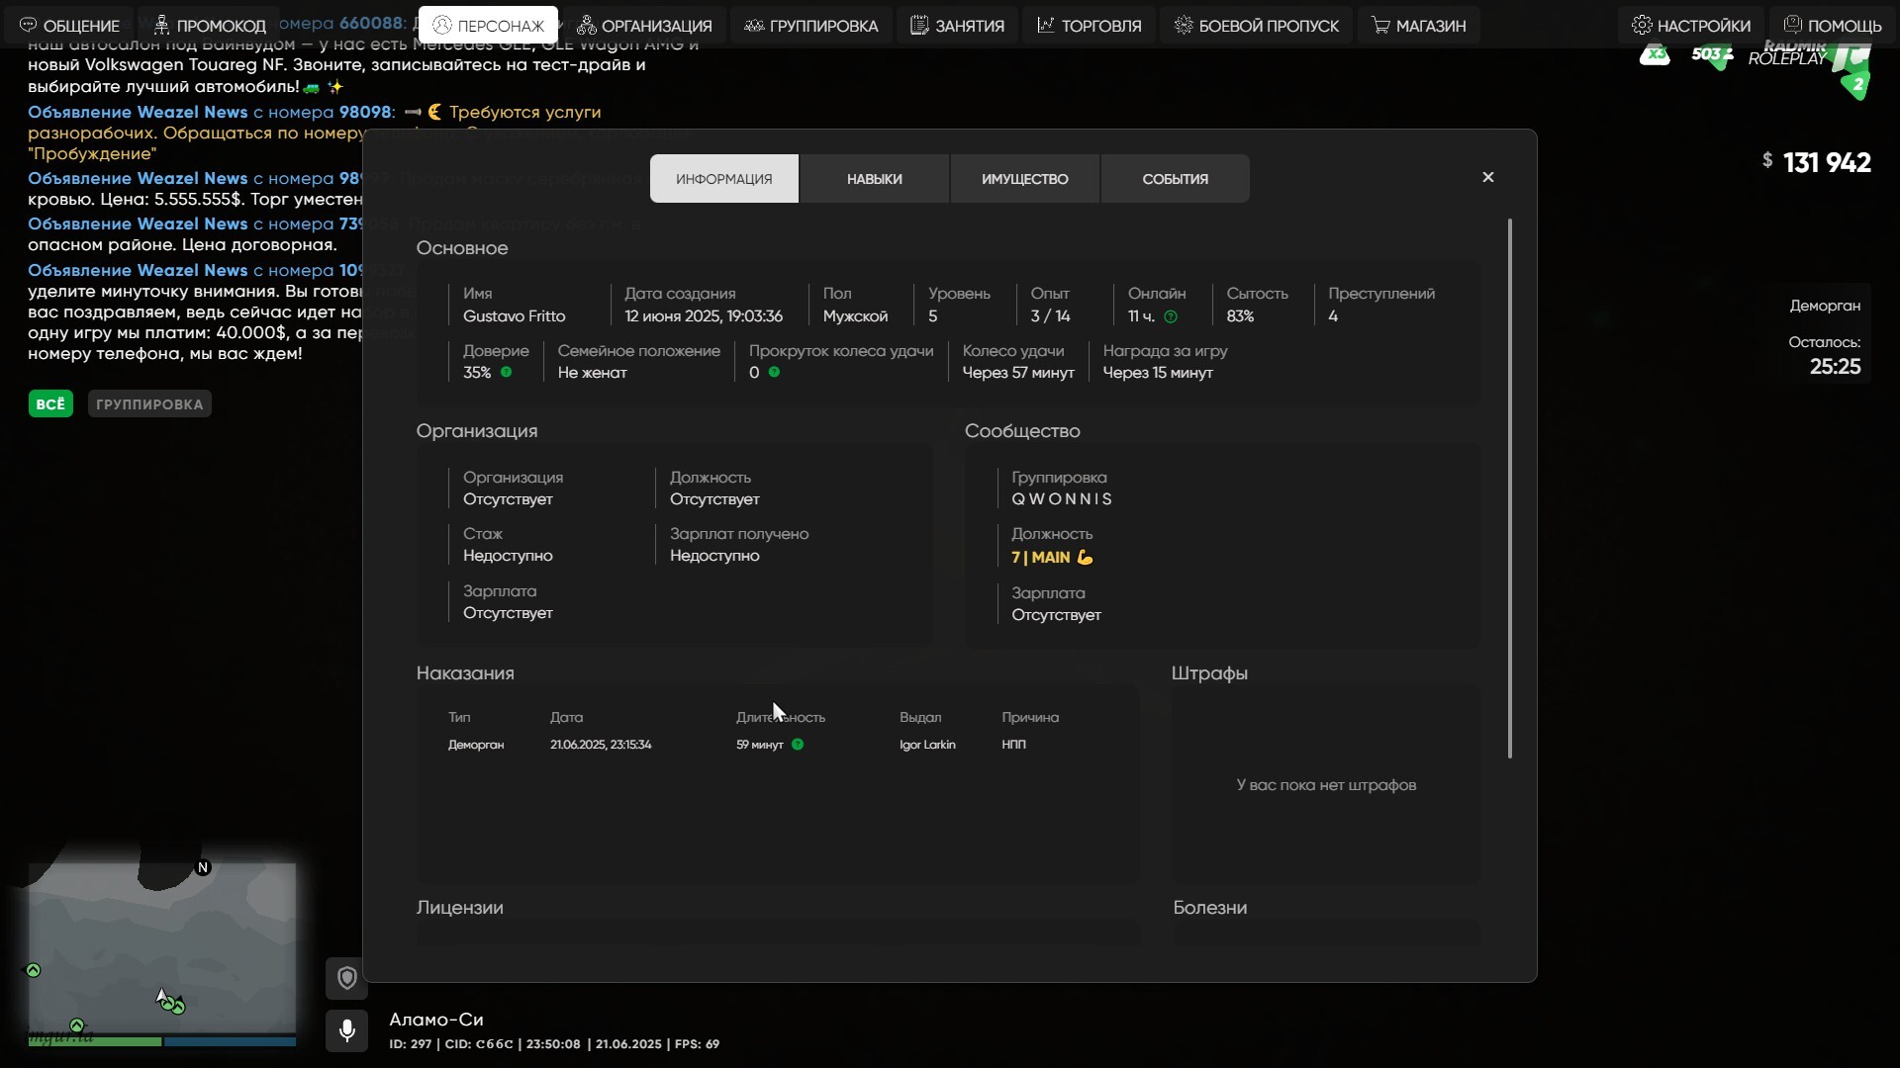Toggle the microphone icon
The width and height of the screenshot is (1900, 1068).
tap(346, 1030)
